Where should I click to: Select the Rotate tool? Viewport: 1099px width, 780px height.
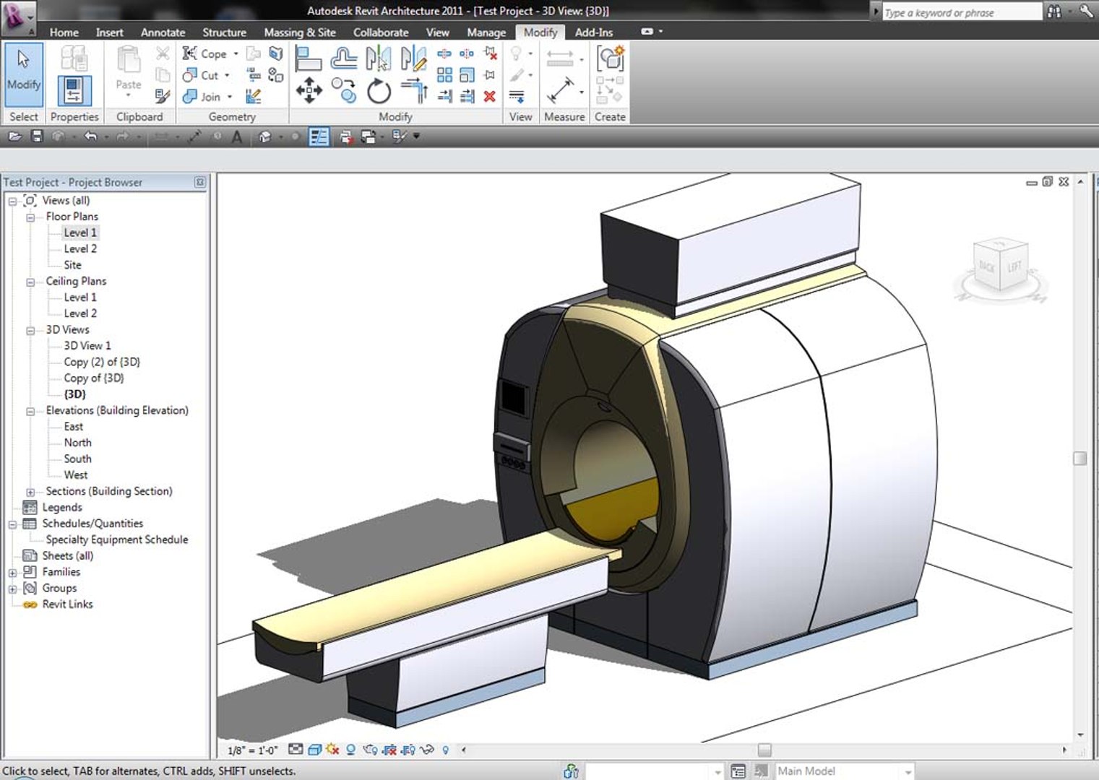[x=379, y=91]
